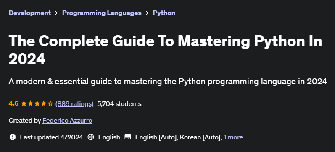335x152 pixels.
Task: Click the 889 ratings link
Action: click(x=74, y=104)
